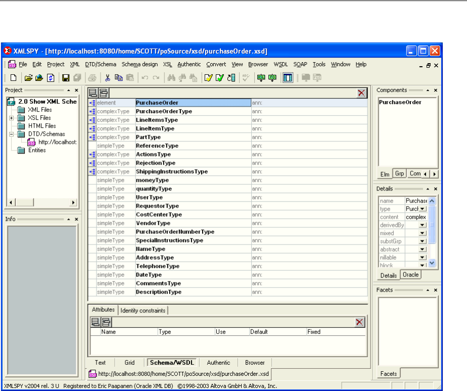Viewport: 467px width, 391px height.
Task: Click the Open folder toolbar icon
Action: [x=29, y=78]
